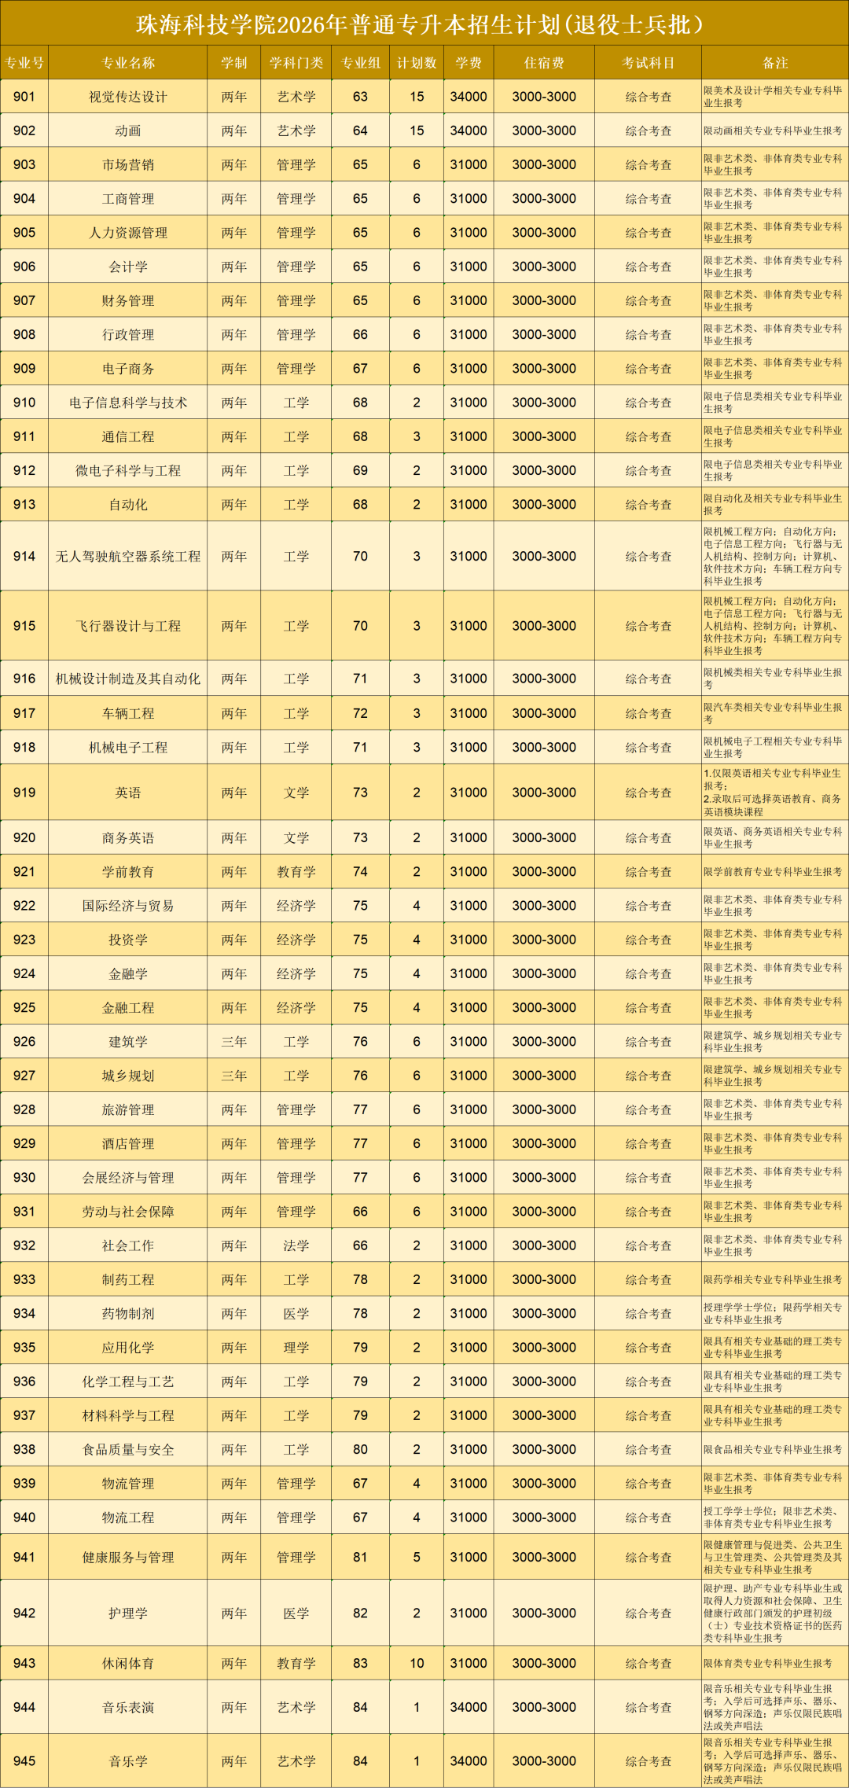Image resolution: width=849 pixels, height=1788 pixels.
Task: Click 三年 in the 城乡规划 row
Action: [x=234, y=1075]
